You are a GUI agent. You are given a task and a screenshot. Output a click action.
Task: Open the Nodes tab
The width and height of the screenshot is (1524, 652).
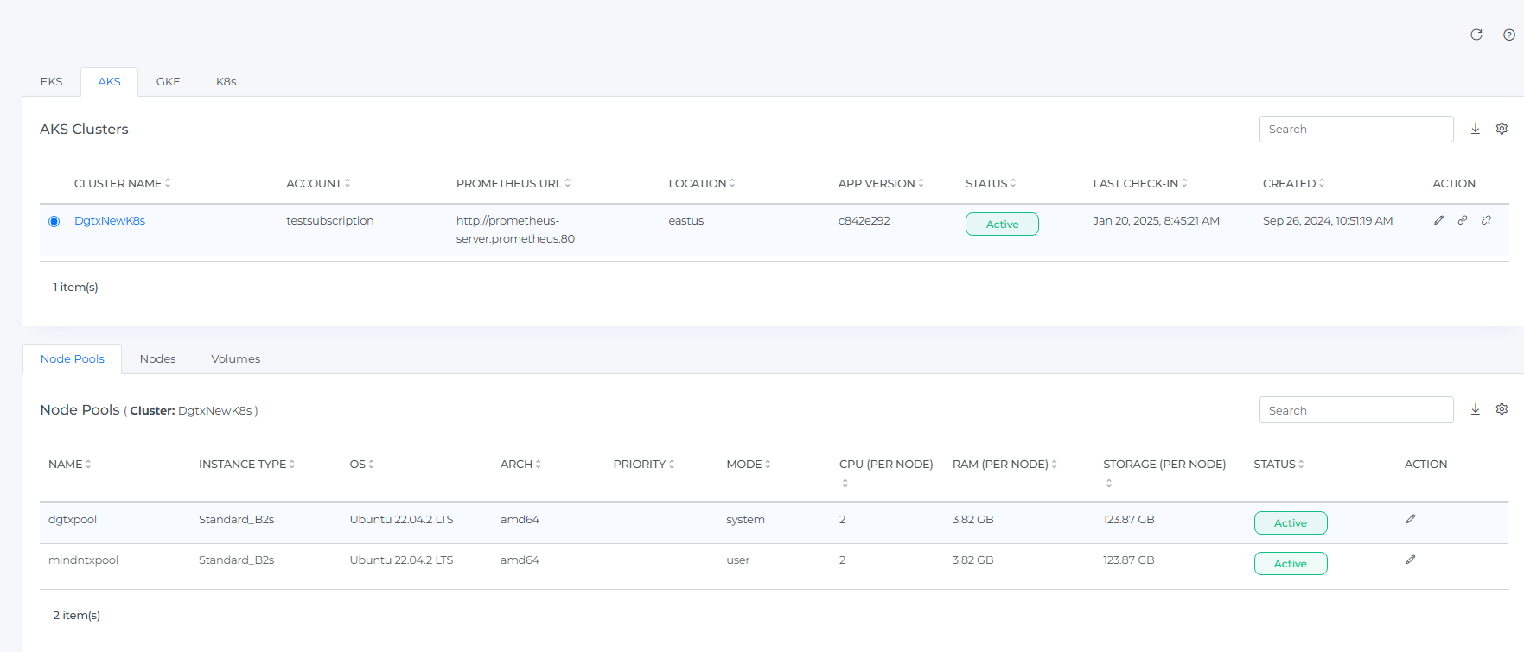[157, 358]
